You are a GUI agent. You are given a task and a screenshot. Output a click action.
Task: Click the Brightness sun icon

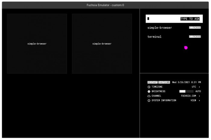(x=149, y=91)
